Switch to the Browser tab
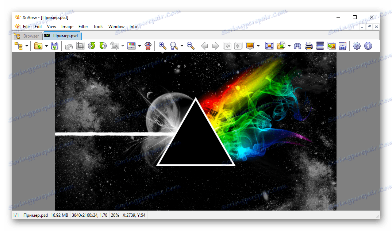The height and width of the screenshot is (231, 392). point(27,36)
